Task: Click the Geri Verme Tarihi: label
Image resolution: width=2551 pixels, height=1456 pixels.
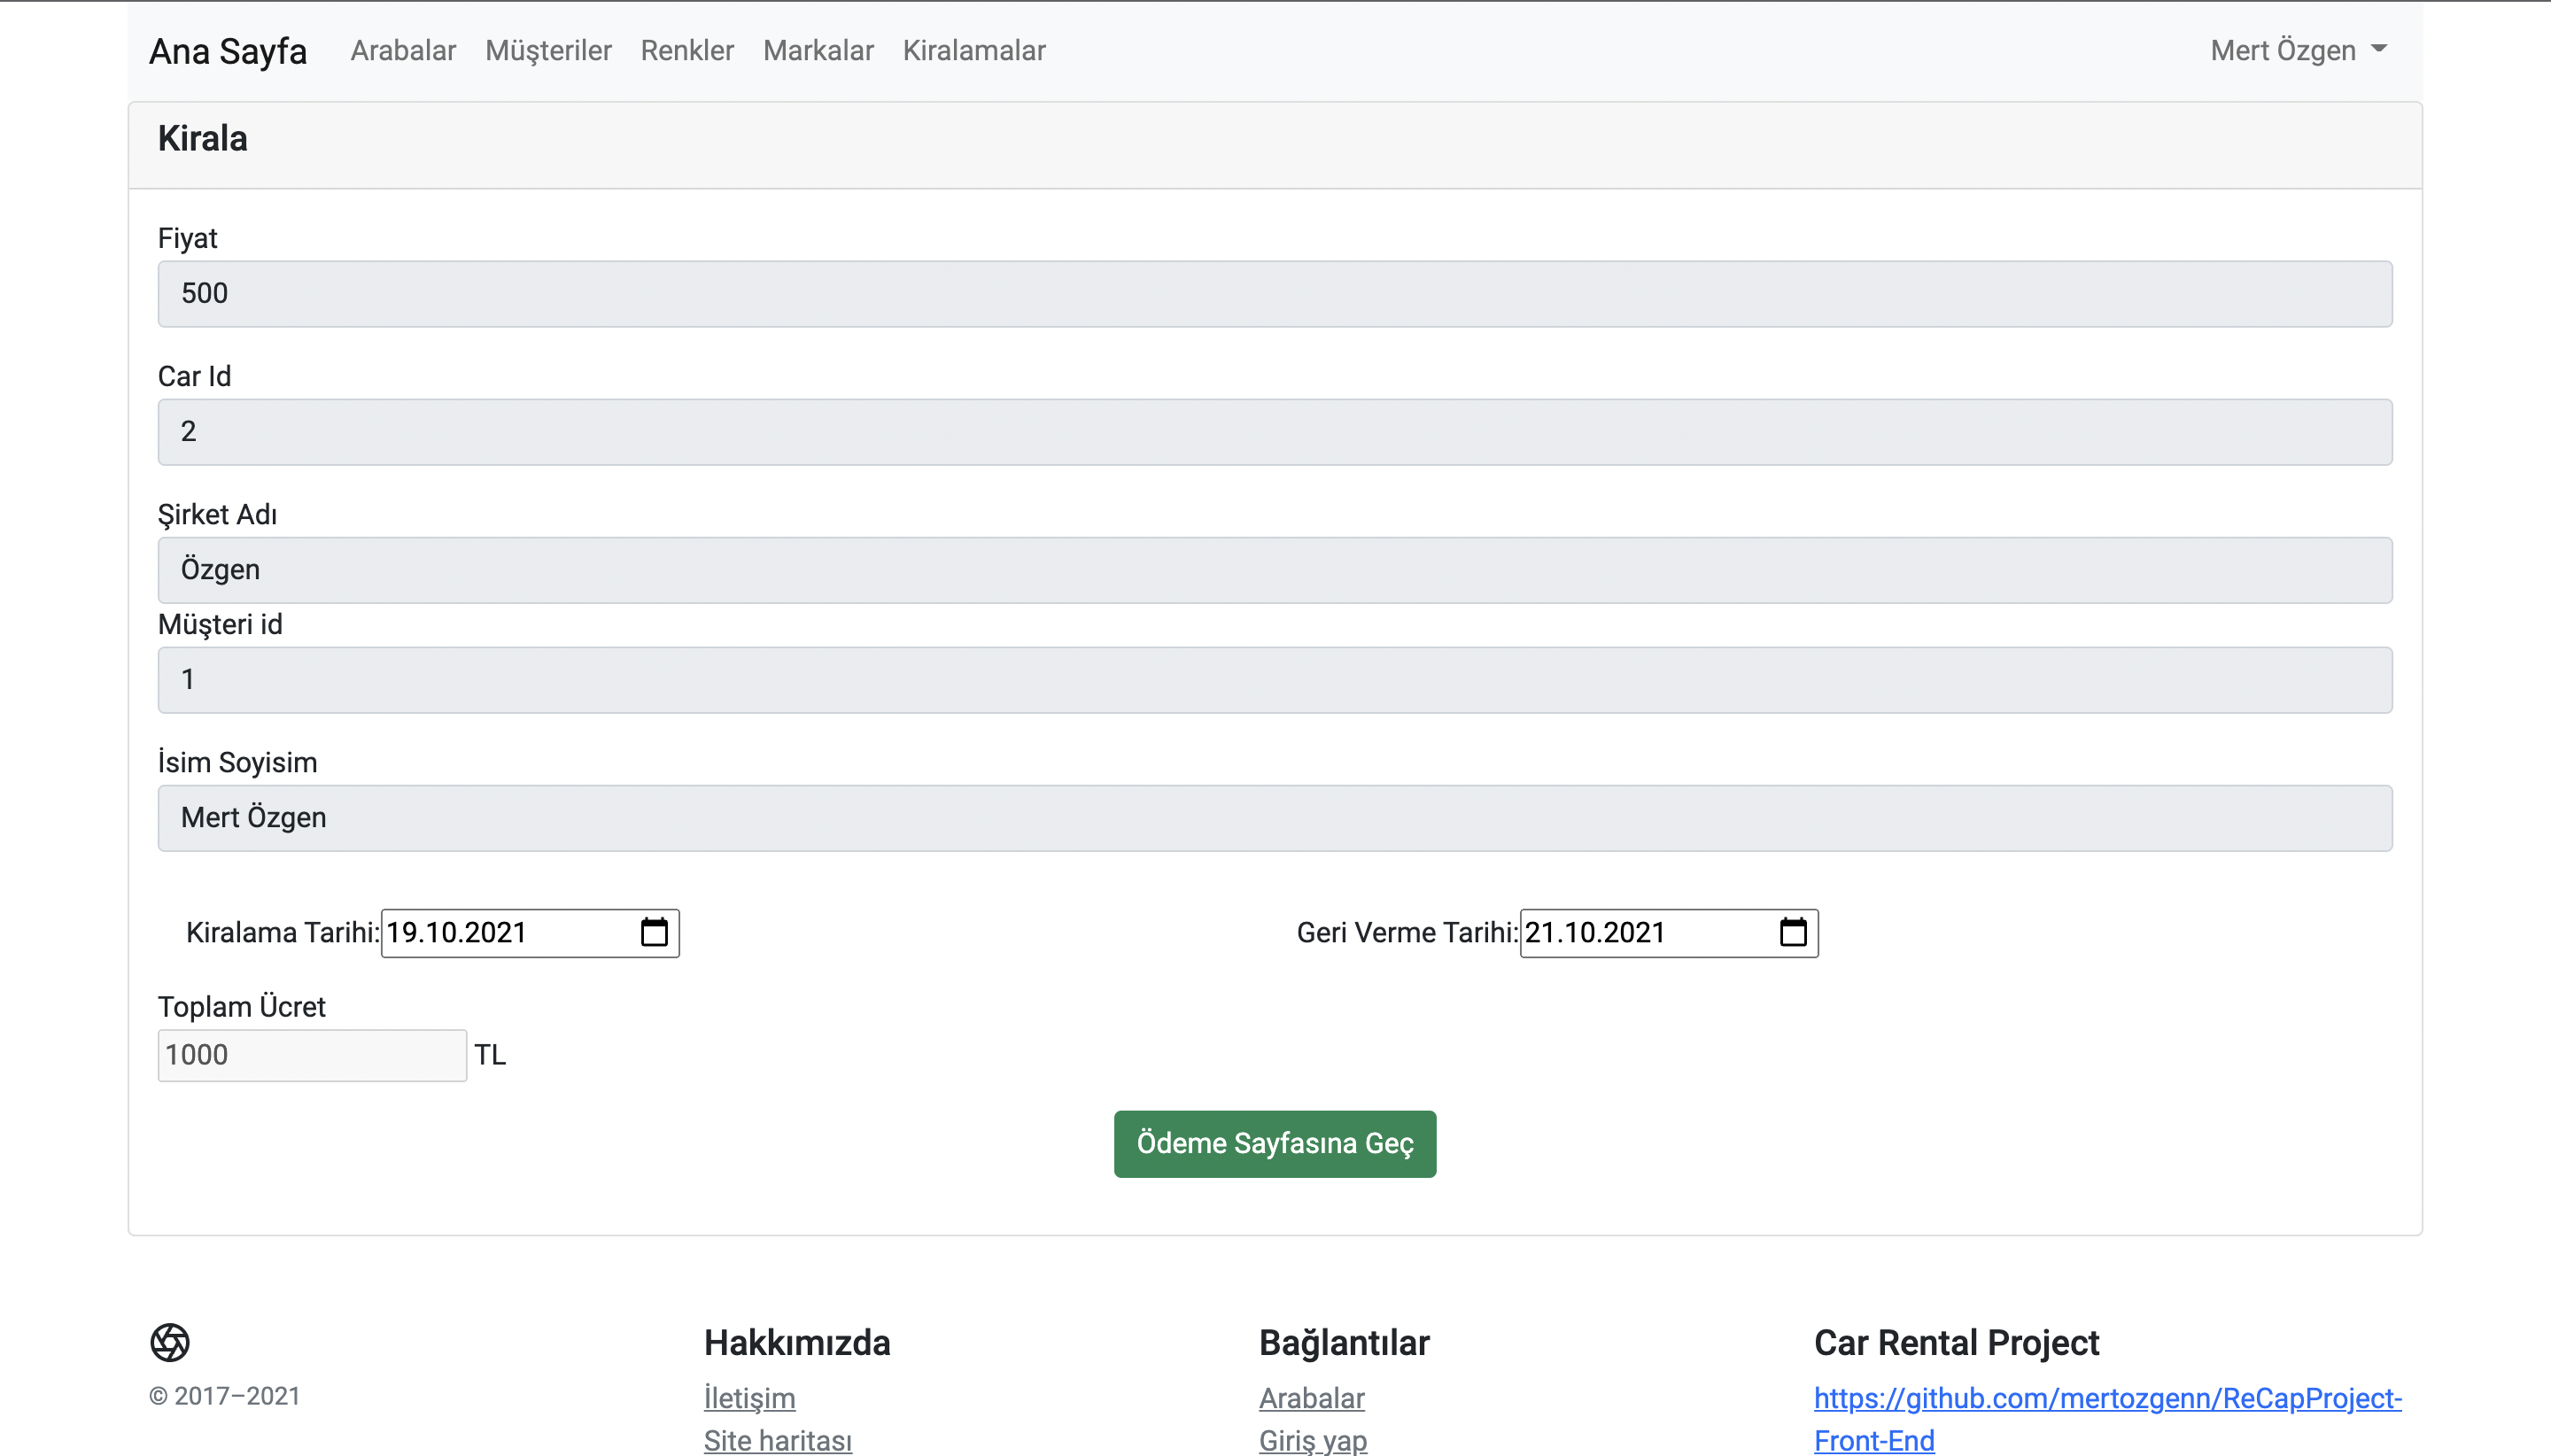Action: coord(1407,932)
